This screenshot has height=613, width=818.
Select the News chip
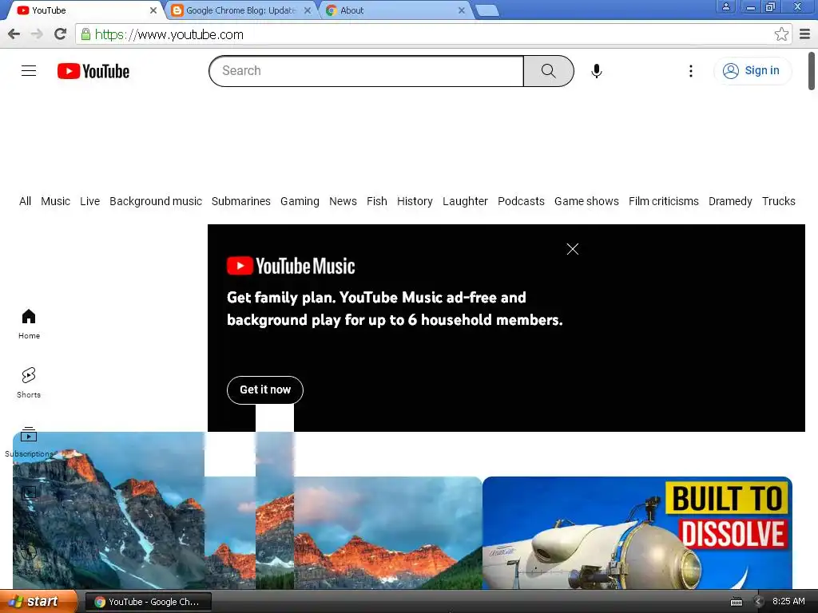[x=343, y=201]
